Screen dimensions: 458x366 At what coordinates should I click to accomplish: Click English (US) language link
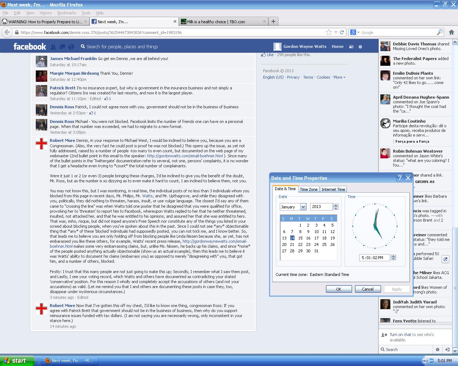click(x=273, y=77)
